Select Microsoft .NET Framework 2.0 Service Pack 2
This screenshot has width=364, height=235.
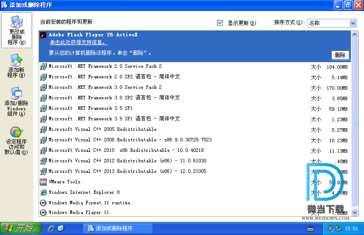[x=195, y=67]
